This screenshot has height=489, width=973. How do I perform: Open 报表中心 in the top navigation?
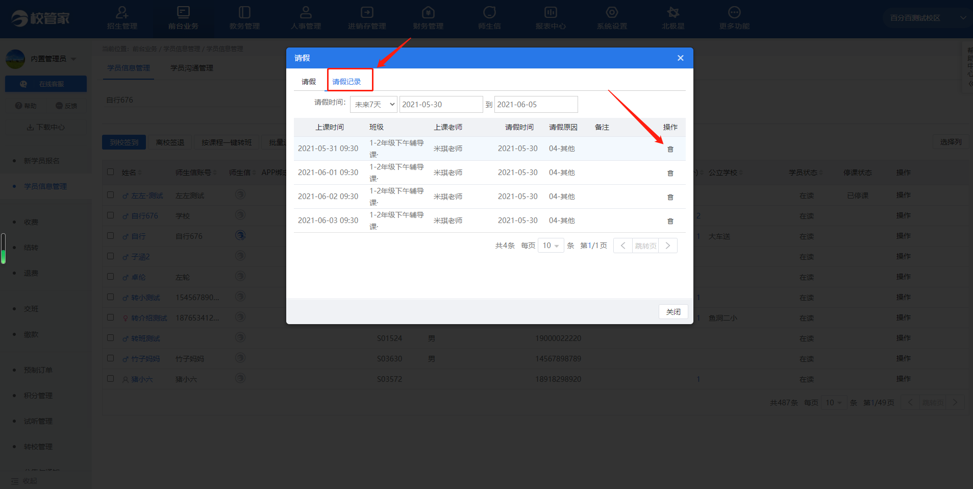(551, 18)
